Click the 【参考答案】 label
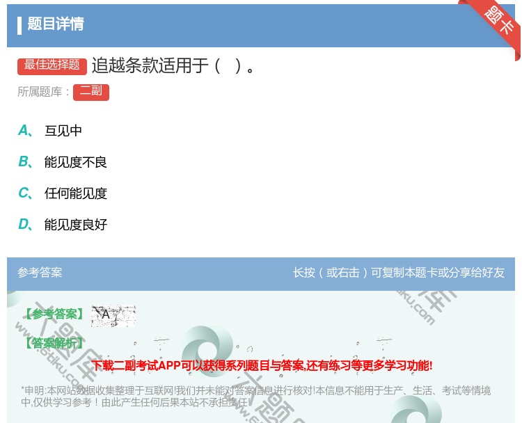 (x=54, y=314)
